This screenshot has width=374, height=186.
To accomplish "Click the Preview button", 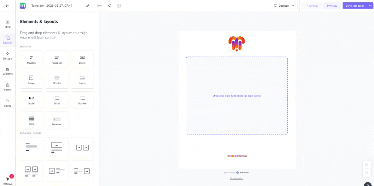I will [x=332, y=6].
